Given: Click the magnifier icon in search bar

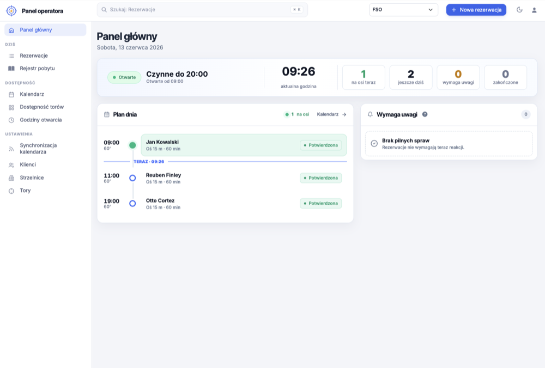Looking at the screenshot, I should (x=104, y=10).
